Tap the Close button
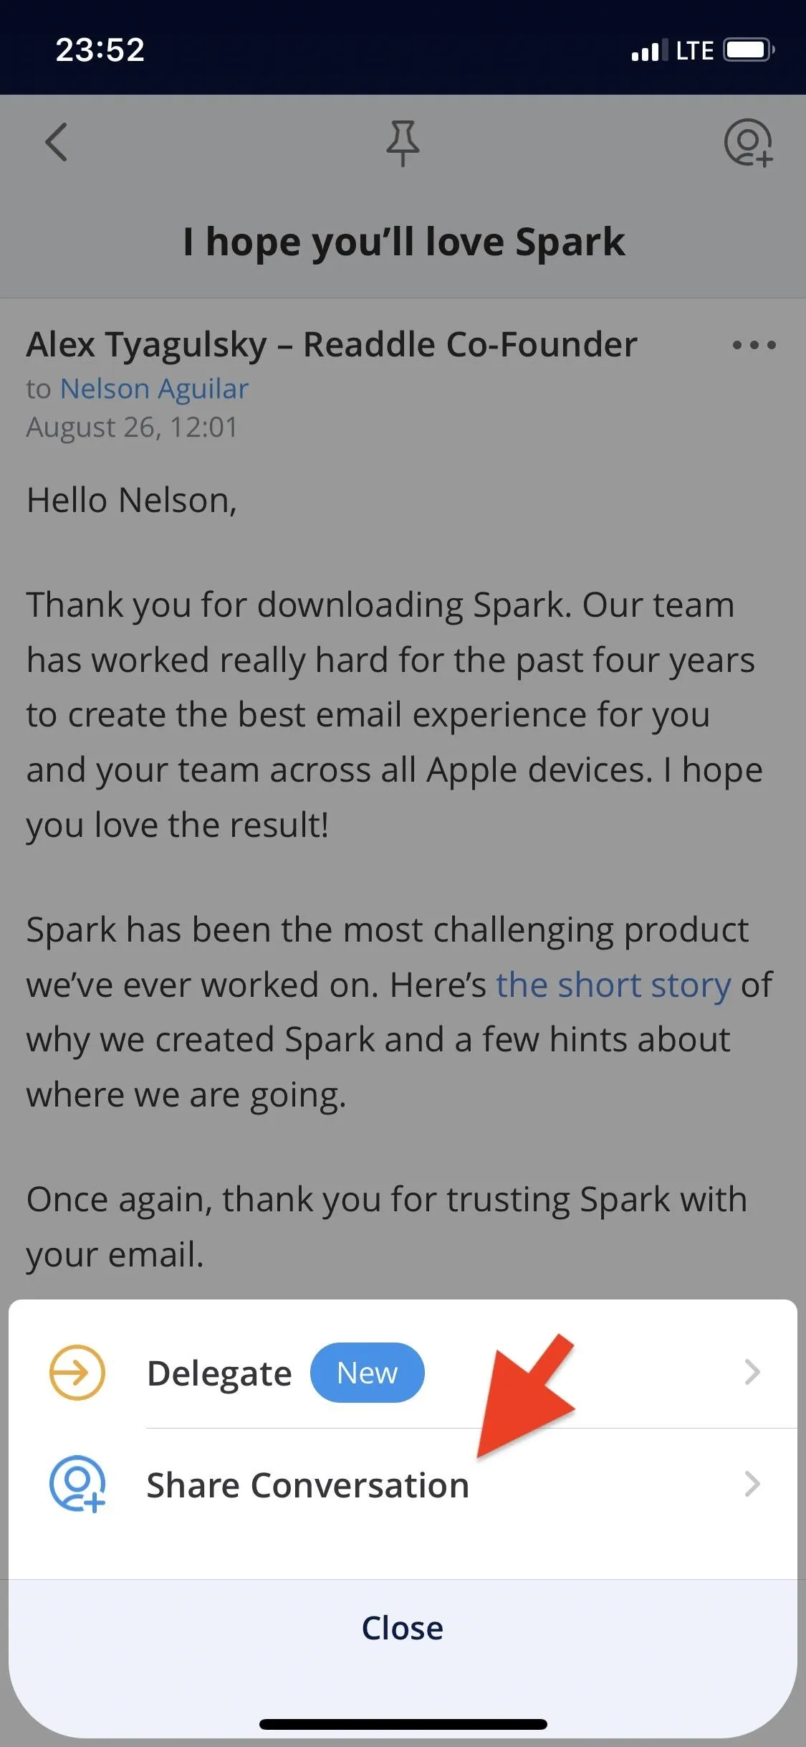Viewport: 806px width, 1747px height. pyautogui.click(x=403, y=1628)
